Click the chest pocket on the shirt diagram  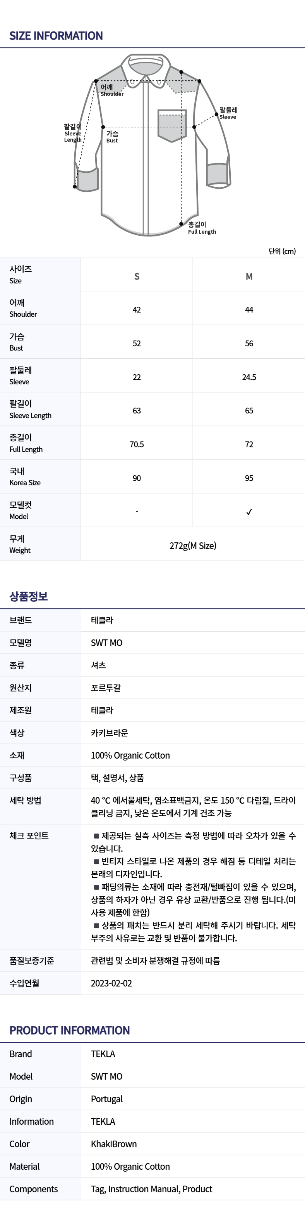pos(172,126)
